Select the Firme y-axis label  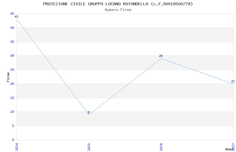click(x=8, y=77)
